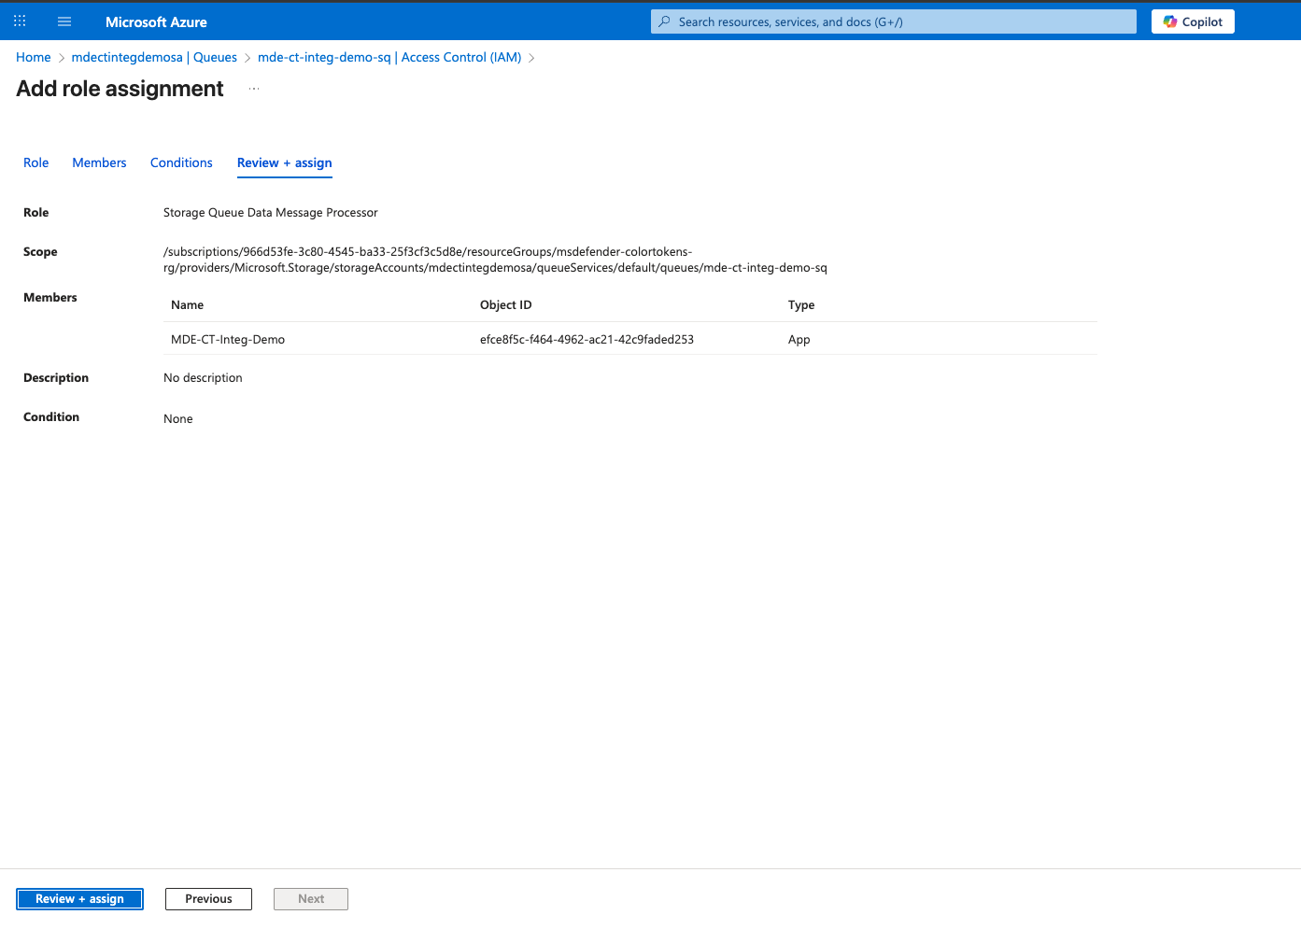1301x929 pixels.
Task: Switch to the Role tab
Action: tap(36, 162)
